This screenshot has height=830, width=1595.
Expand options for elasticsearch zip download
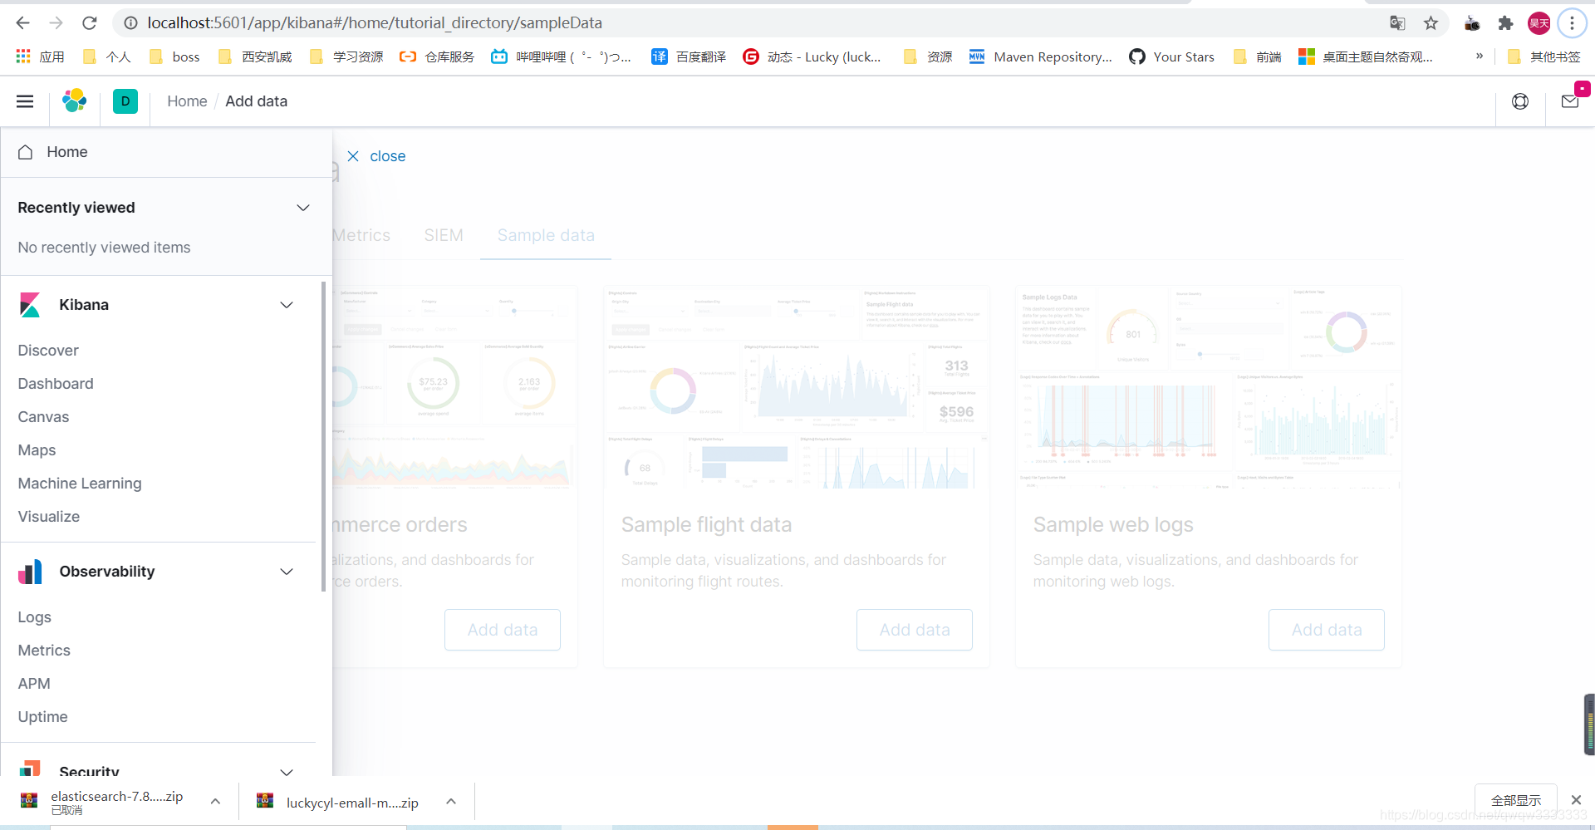[215, 802]
